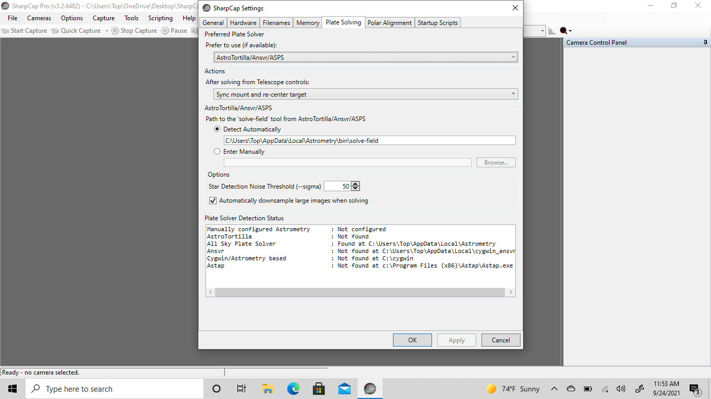The width and height of the screenshot is (711, 399).
Task: Click the red magnifier focus tool icon
Action: tap(563, 31)
